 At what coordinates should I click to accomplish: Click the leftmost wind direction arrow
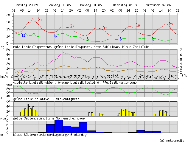[15, 77]
